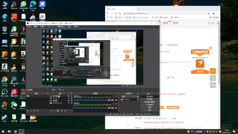Open Steam desktop shortcut
Screen dimensions: 238x134
tap(4, 118)
